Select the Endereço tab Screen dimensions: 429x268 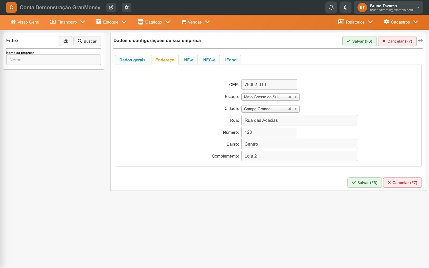[165, 60]
